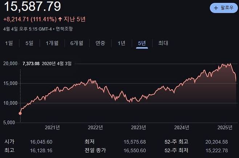Click the 전일 종가 label
This screenshot has height=158, width=239.
click(x=95, y=150)
